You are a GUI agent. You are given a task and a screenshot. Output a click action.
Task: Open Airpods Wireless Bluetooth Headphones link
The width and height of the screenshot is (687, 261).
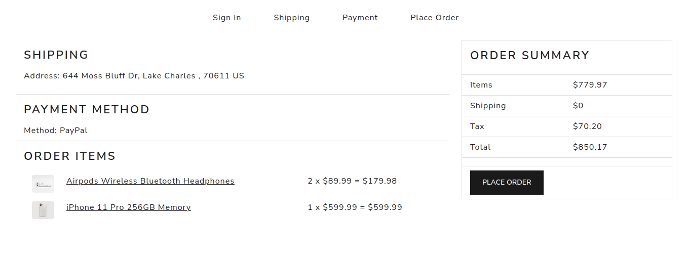tap(150, 181)
